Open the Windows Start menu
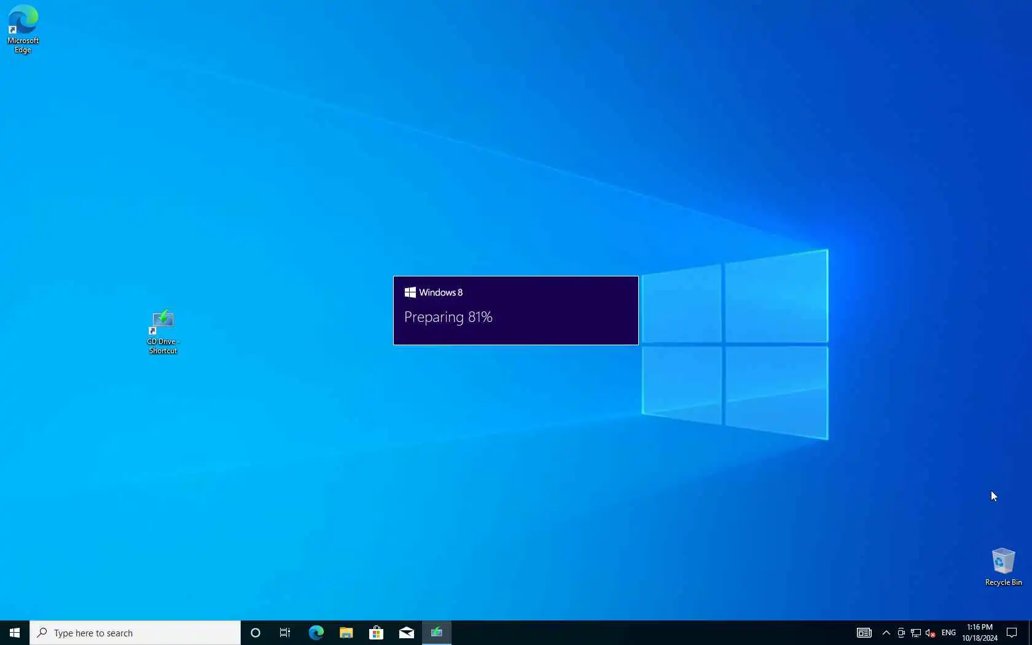 [x=15, y=633]
